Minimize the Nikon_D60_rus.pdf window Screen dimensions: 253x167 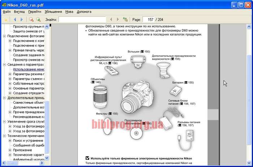coord(234,5)
